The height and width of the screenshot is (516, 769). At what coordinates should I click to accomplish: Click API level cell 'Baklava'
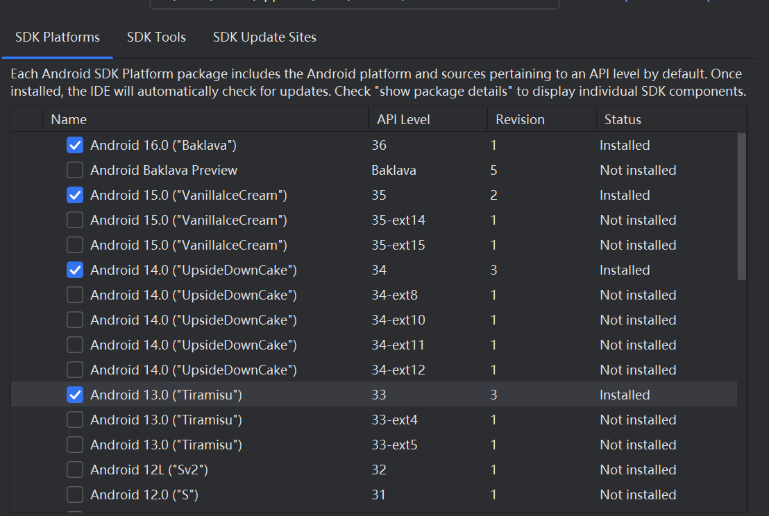click(x=394, y=170)
